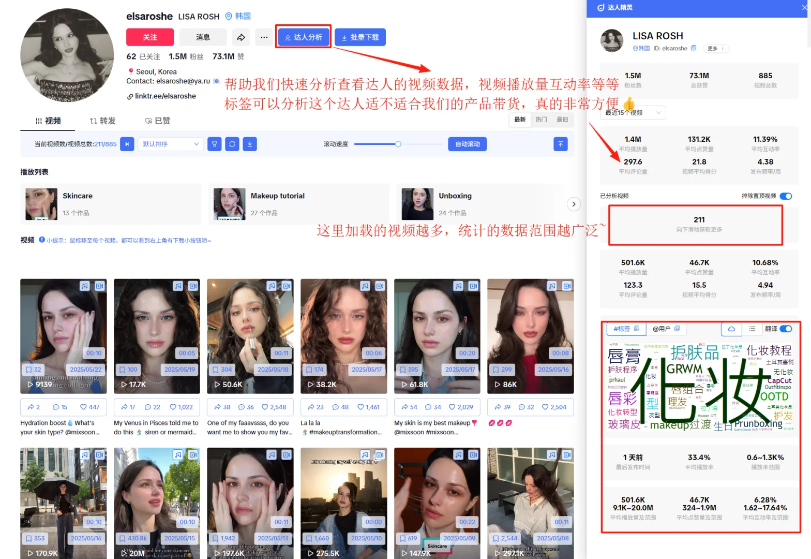Click video download icon on 2025/05/16 86K video

[567, 286]
